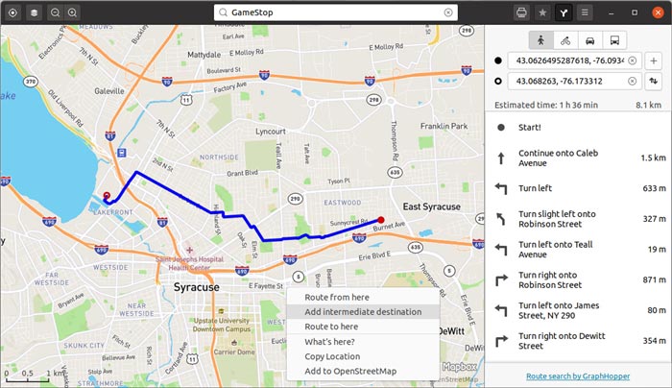Open favorites star menu

(x=542, y=12)
